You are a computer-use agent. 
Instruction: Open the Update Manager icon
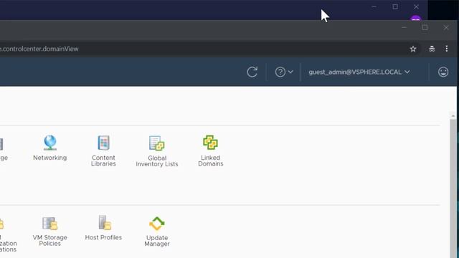tap(157, 224)
